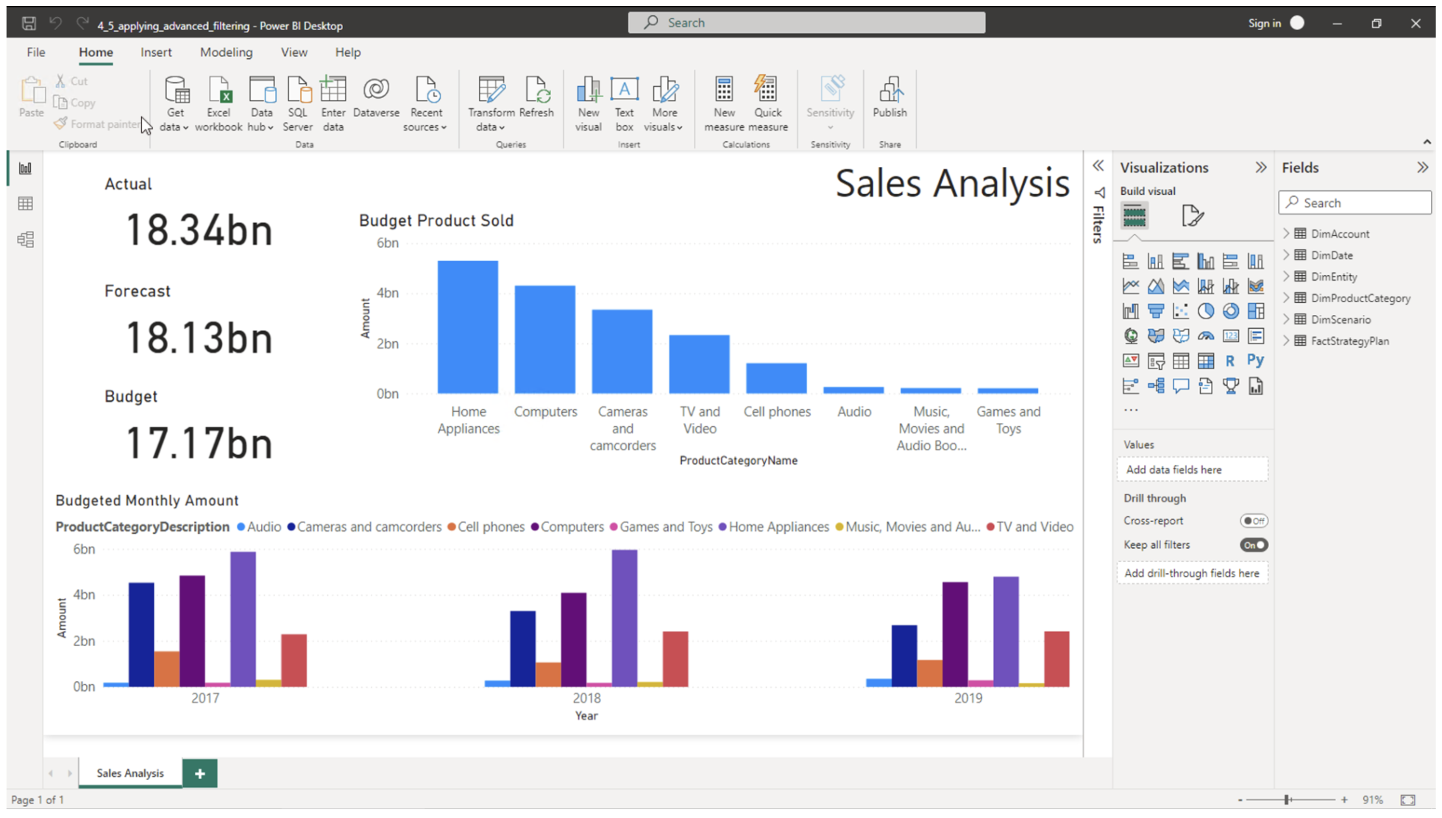
Task: Select the Slicer visual icon
Action: pos(1156,360)
